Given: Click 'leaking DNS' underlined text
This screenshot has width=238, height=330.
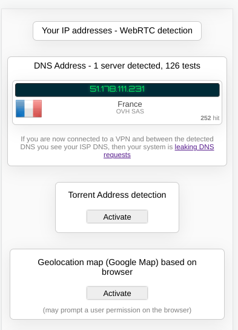Looking at the screenshot, I should tap(194, 147).
